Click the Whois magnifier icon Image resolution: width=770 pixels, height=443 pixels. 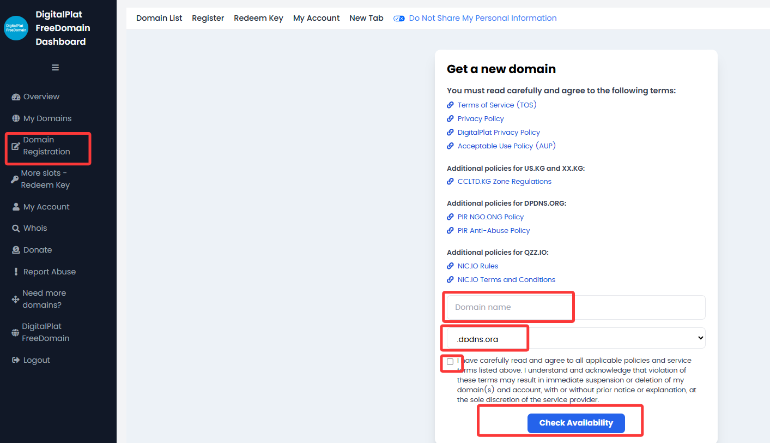(16, 228)
